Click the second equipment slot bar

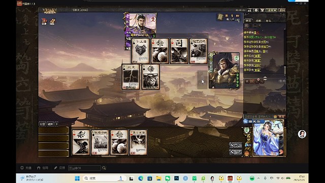pyautogui.click(x=53, y=138)
